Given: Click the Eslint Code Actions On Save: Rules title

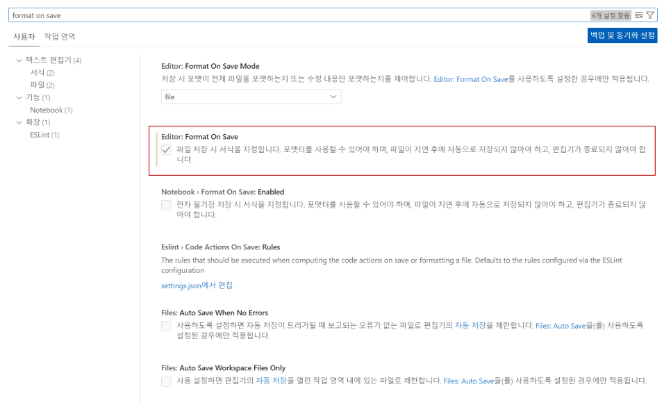Looking at the screenshot, I should pos(220,247).
